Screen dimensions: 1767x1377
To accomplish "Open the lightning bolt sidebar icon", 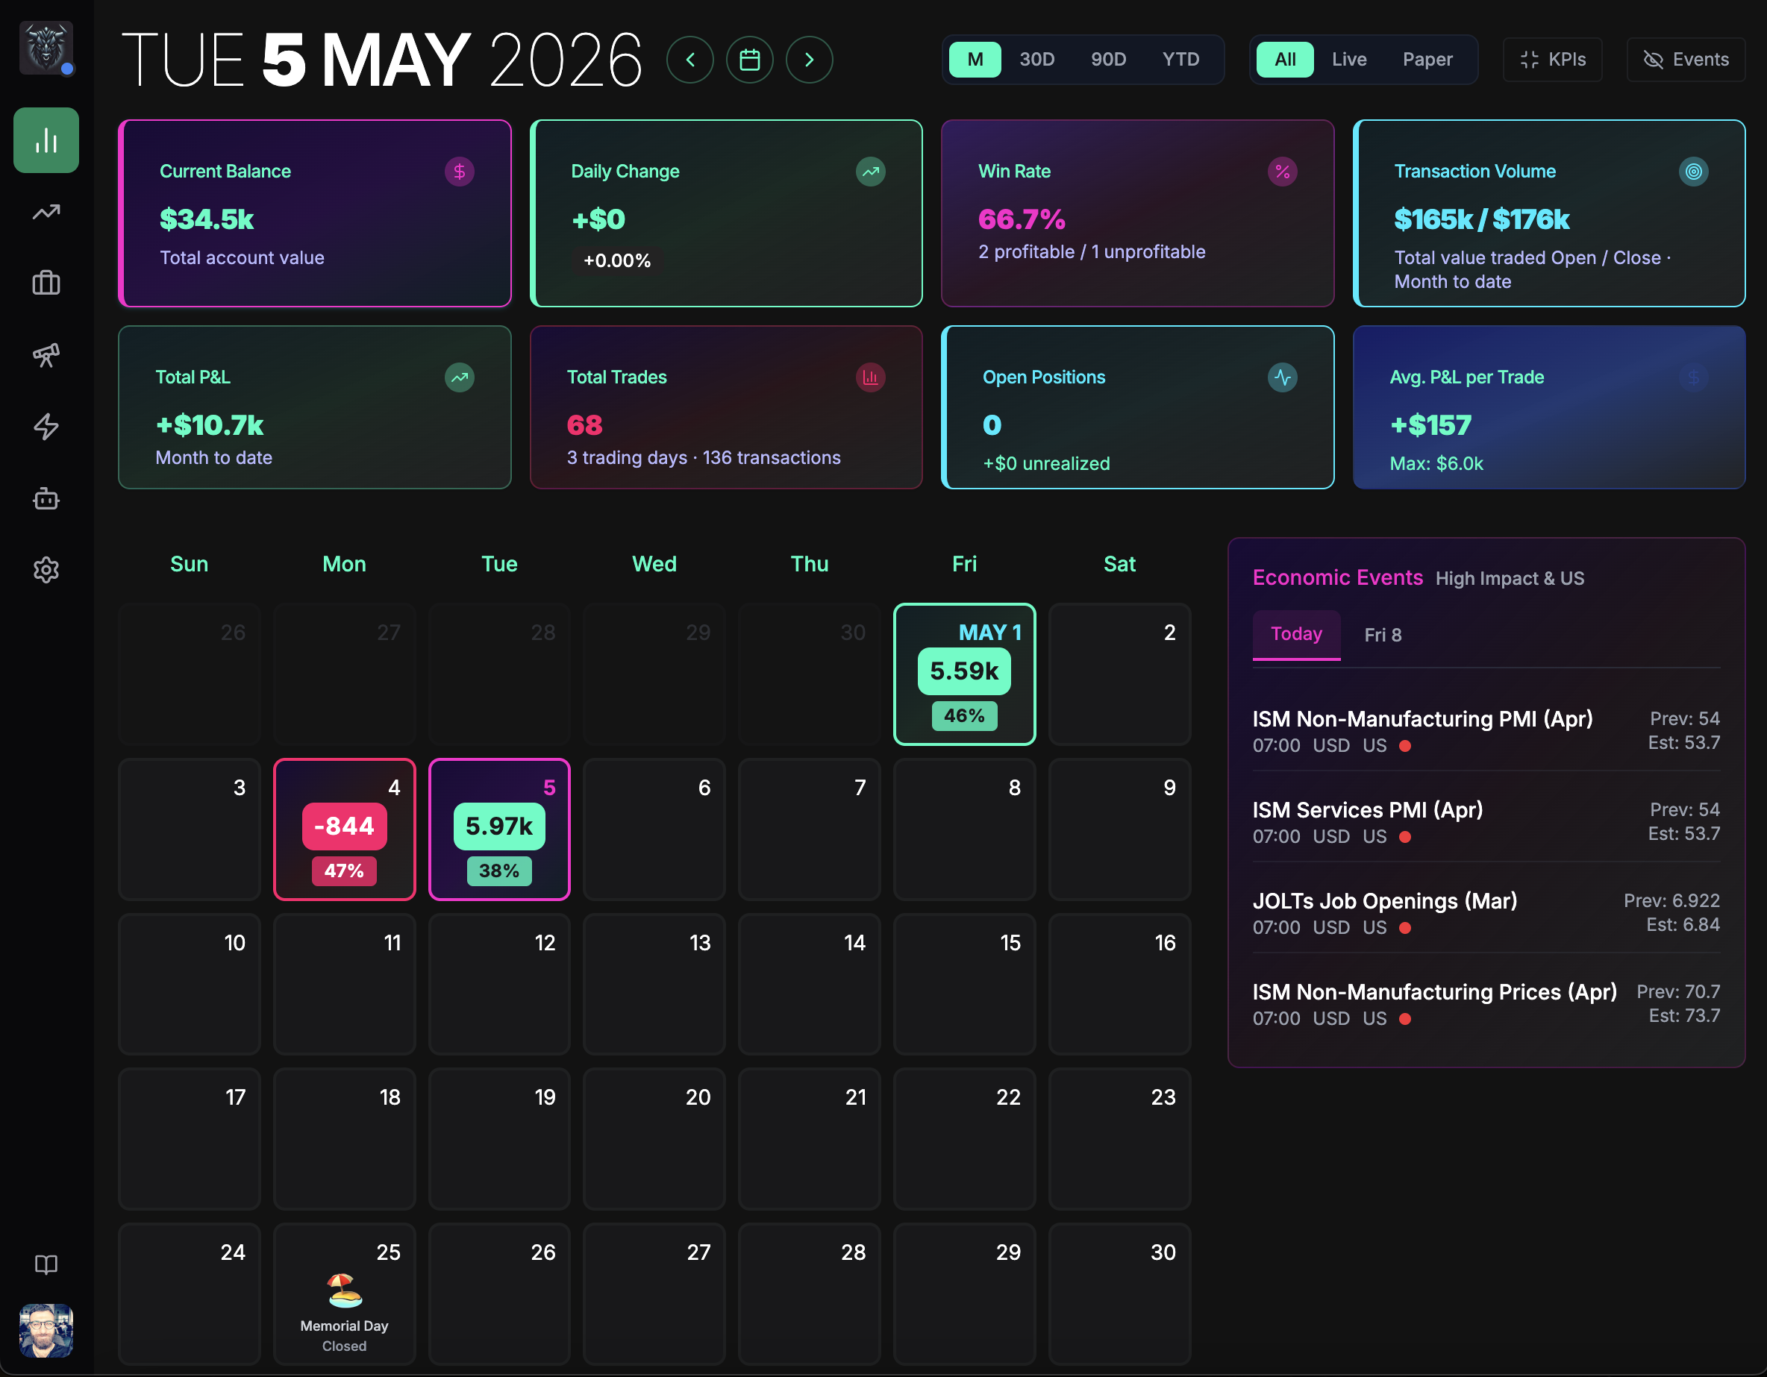I will [x=46, y=426].
